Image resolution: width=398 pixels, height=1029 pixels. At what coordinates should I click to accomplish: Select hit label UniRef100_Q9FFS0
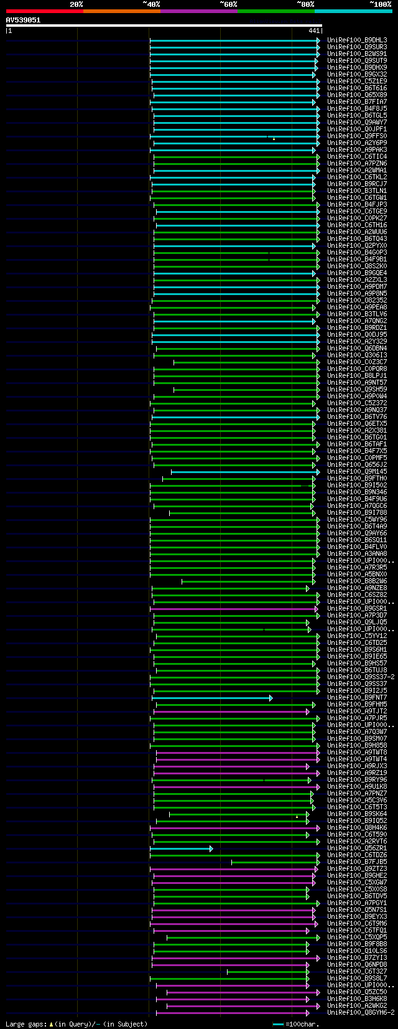357,136
